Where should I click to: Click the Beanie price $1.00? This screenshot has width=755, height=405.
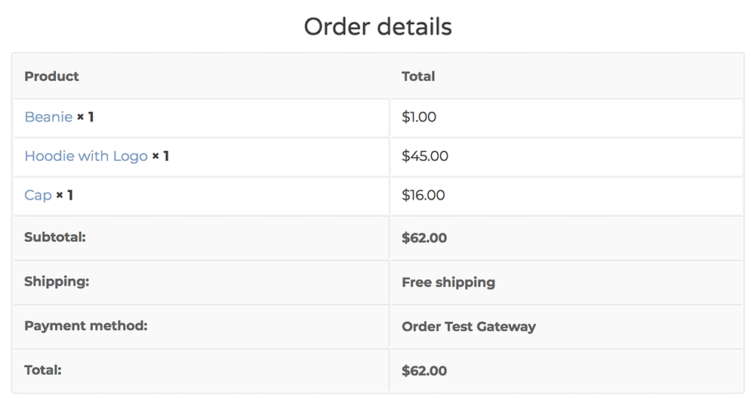tap(419, 117)
